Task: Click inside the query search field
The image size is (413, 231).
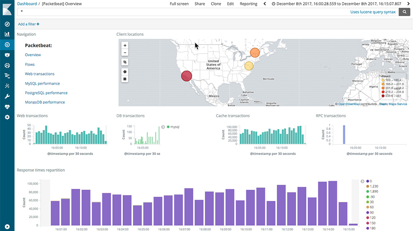Action: click(182, 12)
